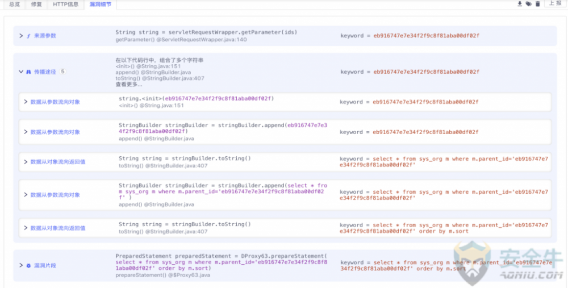Click keyword value in 传播途径 header row

[x=426, y=72]
